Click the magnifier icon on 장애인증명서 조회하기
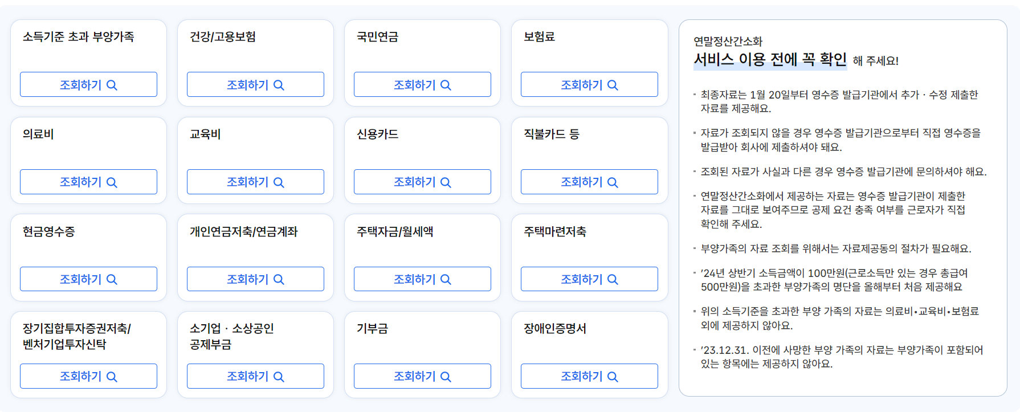 point(614,376)
